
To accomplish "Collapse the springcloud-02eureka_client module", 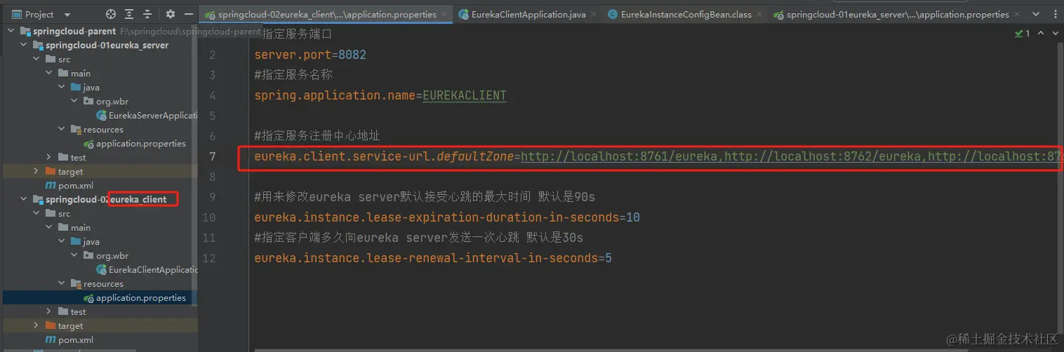I will [24, 200].
